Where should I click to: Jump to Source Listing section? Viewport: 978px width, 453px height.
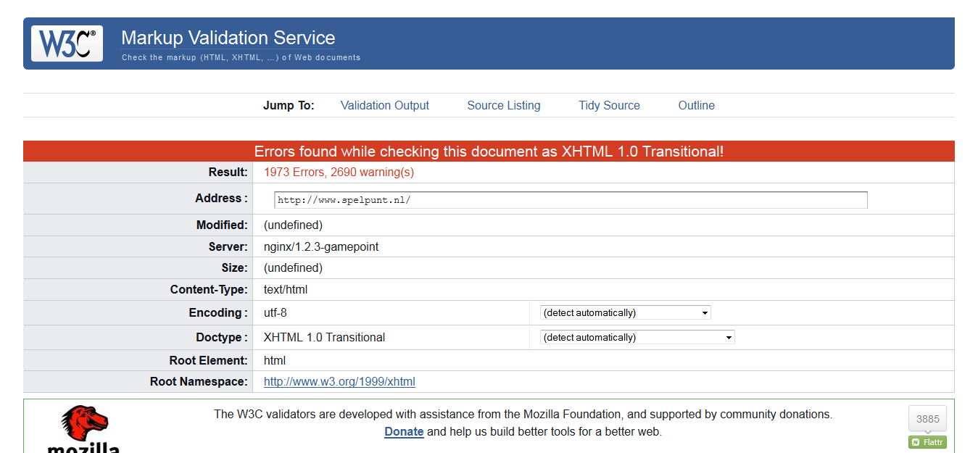click(503, 105)
